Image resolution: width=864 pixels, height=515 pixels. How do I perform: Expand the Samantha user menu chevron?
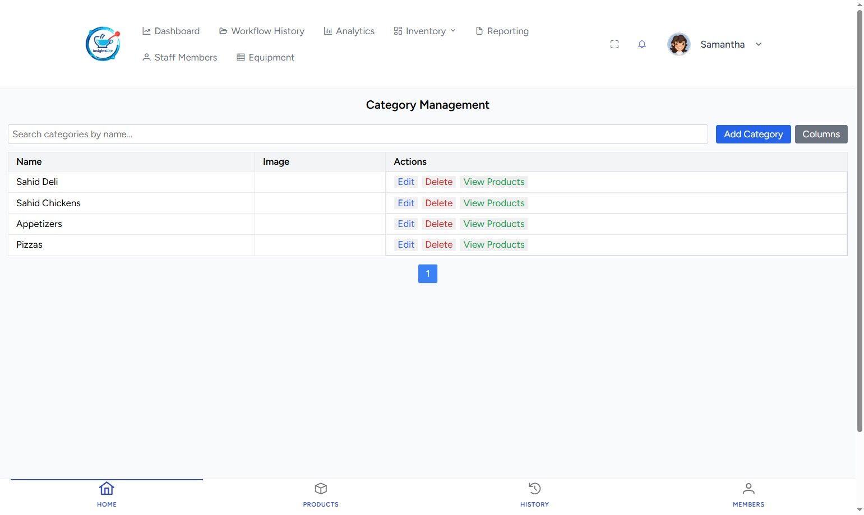759,44
